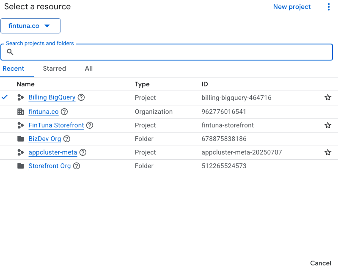This screenshot has width=338, height=273.
Task: Open the FinTuna Storefront project link
Action: [56, 125]
